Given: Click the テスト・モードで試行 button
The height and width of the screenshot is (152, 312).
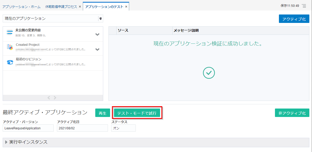Looking at the screenshot, I should click(x=137, y=113).
